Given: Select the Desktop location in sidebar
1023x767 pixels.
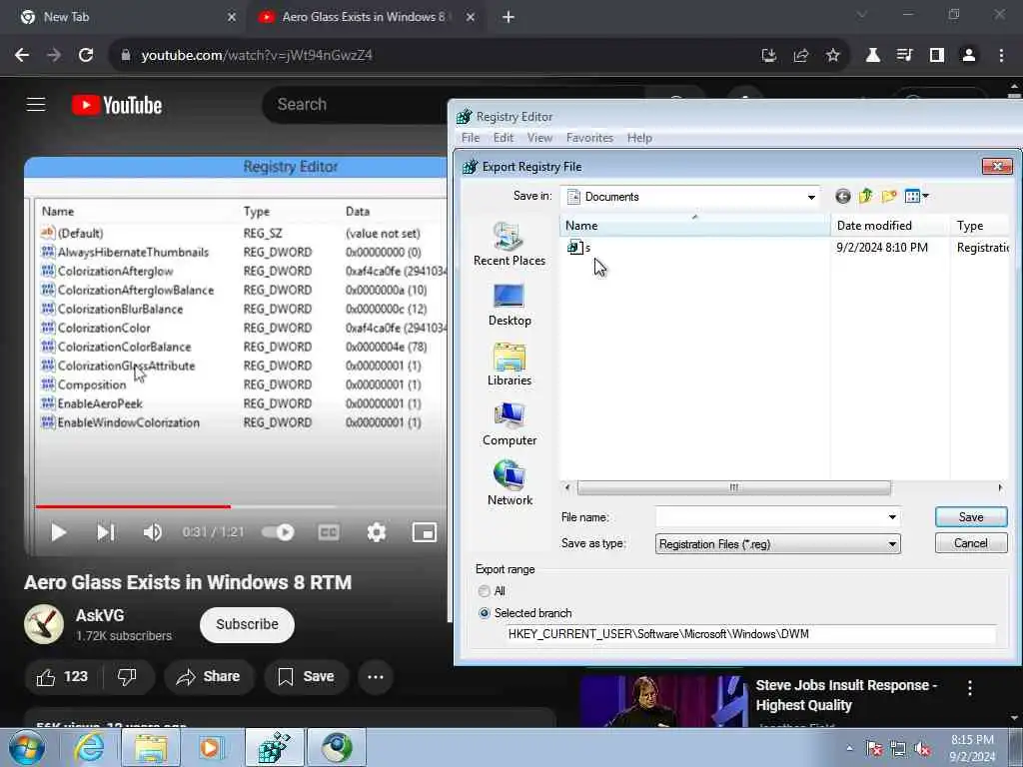Looking at the screenshot, I should (x=509, y=305).
